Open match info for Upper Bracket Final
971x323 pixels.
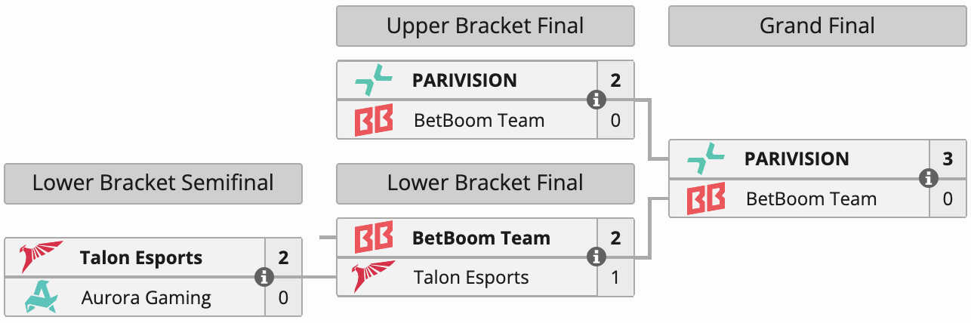pyautogui.click(x=596, y=100)
